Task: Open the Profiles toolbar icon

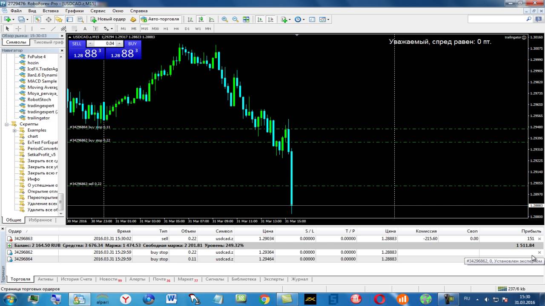Action: tap(21, 20)
